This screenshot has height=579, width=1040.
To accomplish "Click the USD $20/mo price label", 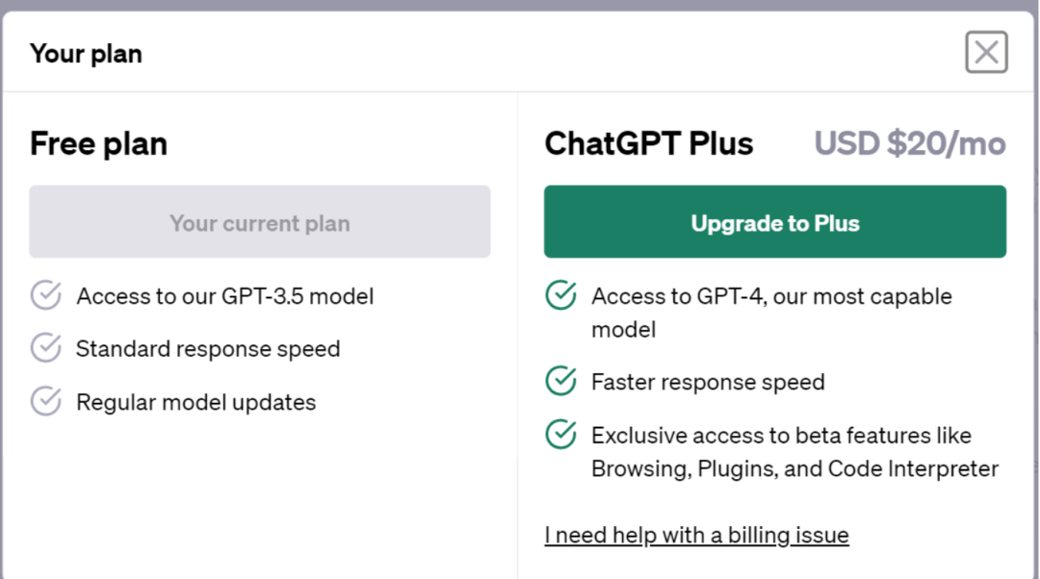I will [909, 144].
